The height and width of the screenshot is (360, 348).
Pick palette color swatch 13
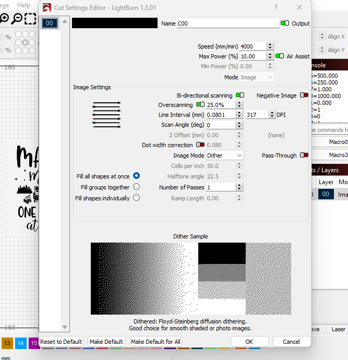(7, 343)
